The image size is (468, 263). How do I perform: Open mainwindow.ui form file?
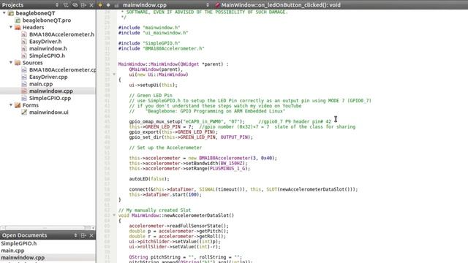pyautogui.click(x=49, y=113)
